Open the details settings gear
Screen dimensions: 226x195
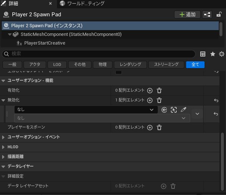[222, 54]
